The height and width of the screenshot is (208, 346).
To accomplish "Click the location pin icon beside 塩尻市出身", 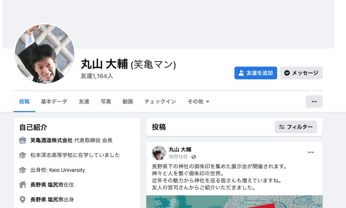I will [23, 200].
